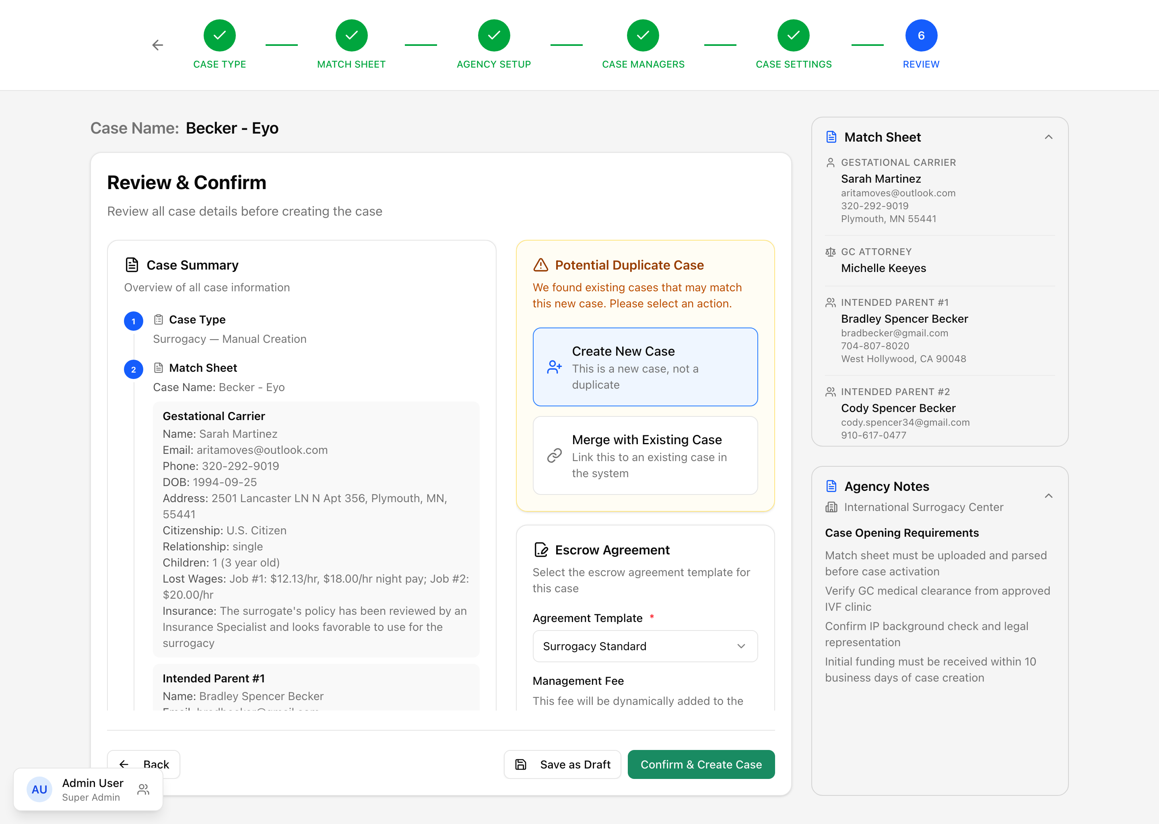Select the Review step number 6
The image size is (1159, 824).
click(921, 35)
